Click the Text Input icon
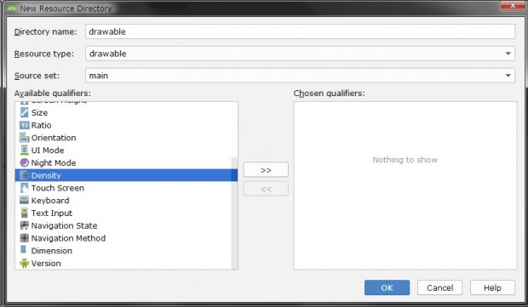The width and height of the screenshot is (528, 307). tap(24, 213)
